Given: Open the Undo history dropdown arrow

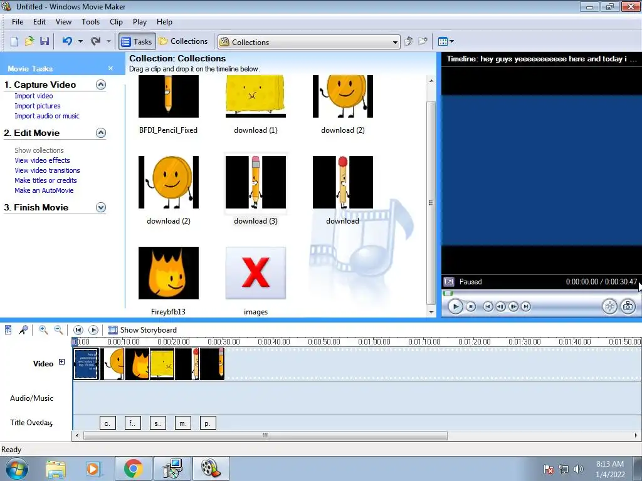Looking at the screenshot, I should tap(80, 41).
